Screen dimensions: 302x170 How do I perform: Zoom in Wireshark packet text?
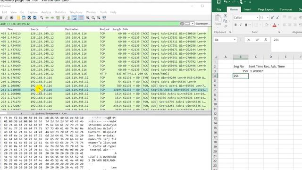pos(88,18)
